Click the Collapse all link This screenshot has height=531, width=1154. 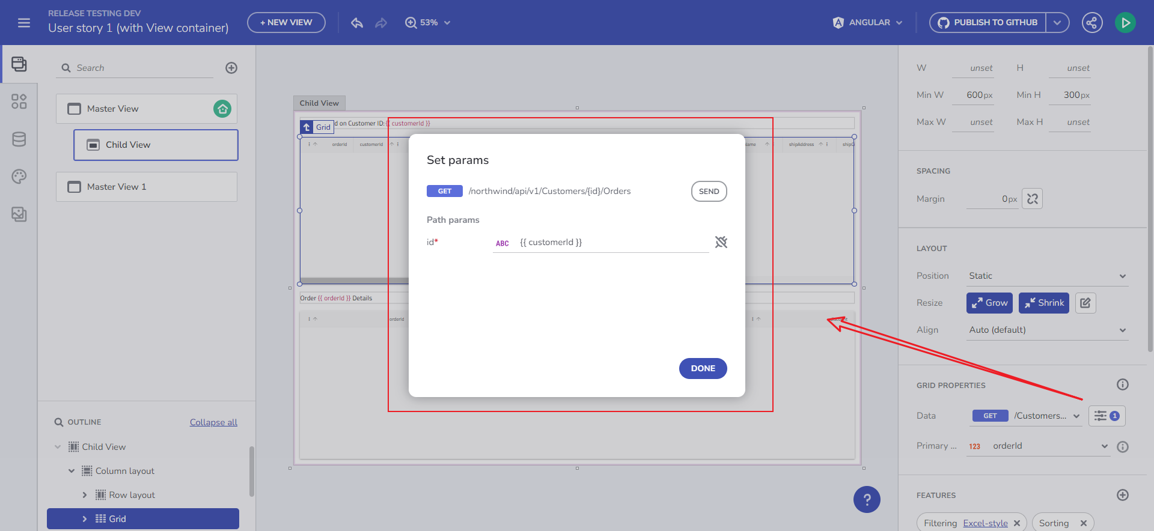coord(213,422)
